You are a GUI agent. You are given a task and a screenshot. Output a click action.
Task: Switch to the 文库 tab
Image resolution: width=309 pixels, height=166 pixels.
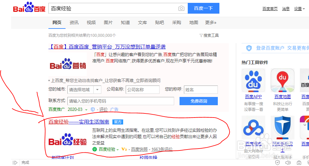[142, 22]
